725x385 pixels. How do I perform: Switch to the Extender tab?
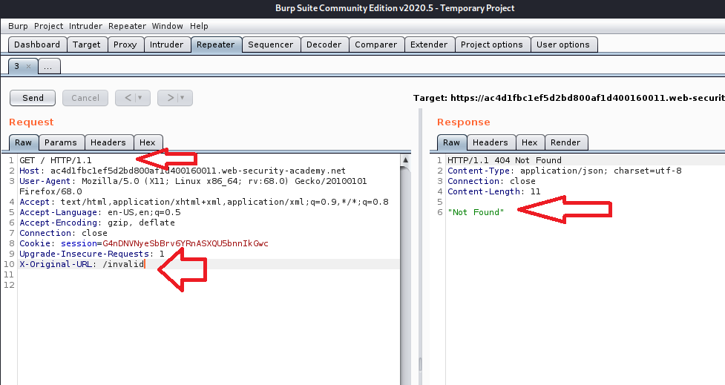pos(429,45)
